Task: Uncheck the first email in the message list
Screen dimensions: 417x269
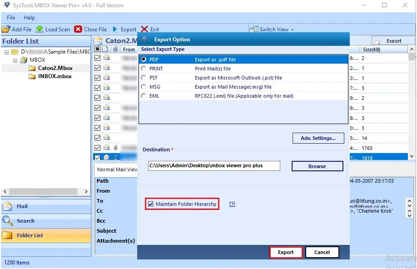Action: pyautogui.click(x=97, y=58)
